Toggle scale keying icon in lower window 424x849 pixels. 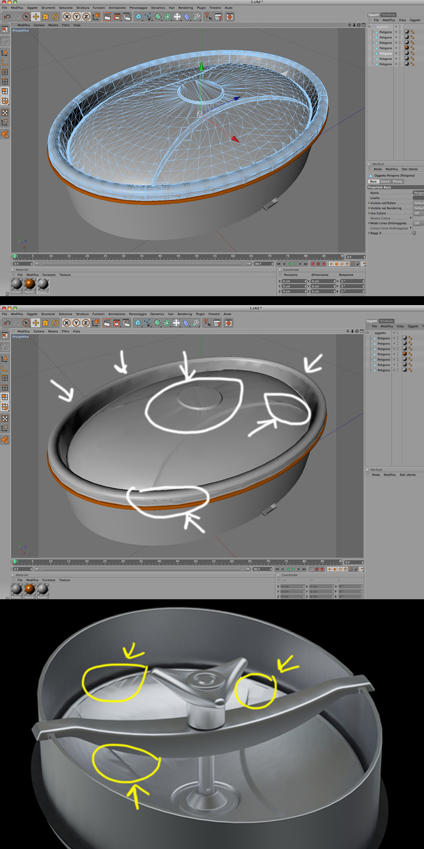click(335, 569)
